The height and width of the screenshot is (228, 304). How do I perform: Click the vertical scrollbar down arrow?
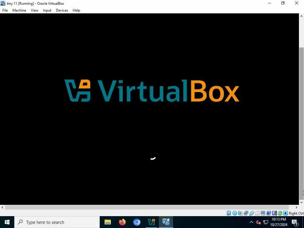click(302, 202)
